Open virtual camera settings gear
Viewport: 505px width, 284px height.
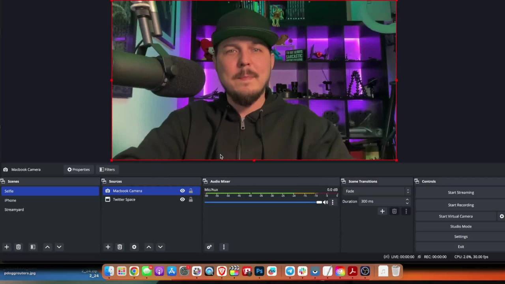point(501,216)
